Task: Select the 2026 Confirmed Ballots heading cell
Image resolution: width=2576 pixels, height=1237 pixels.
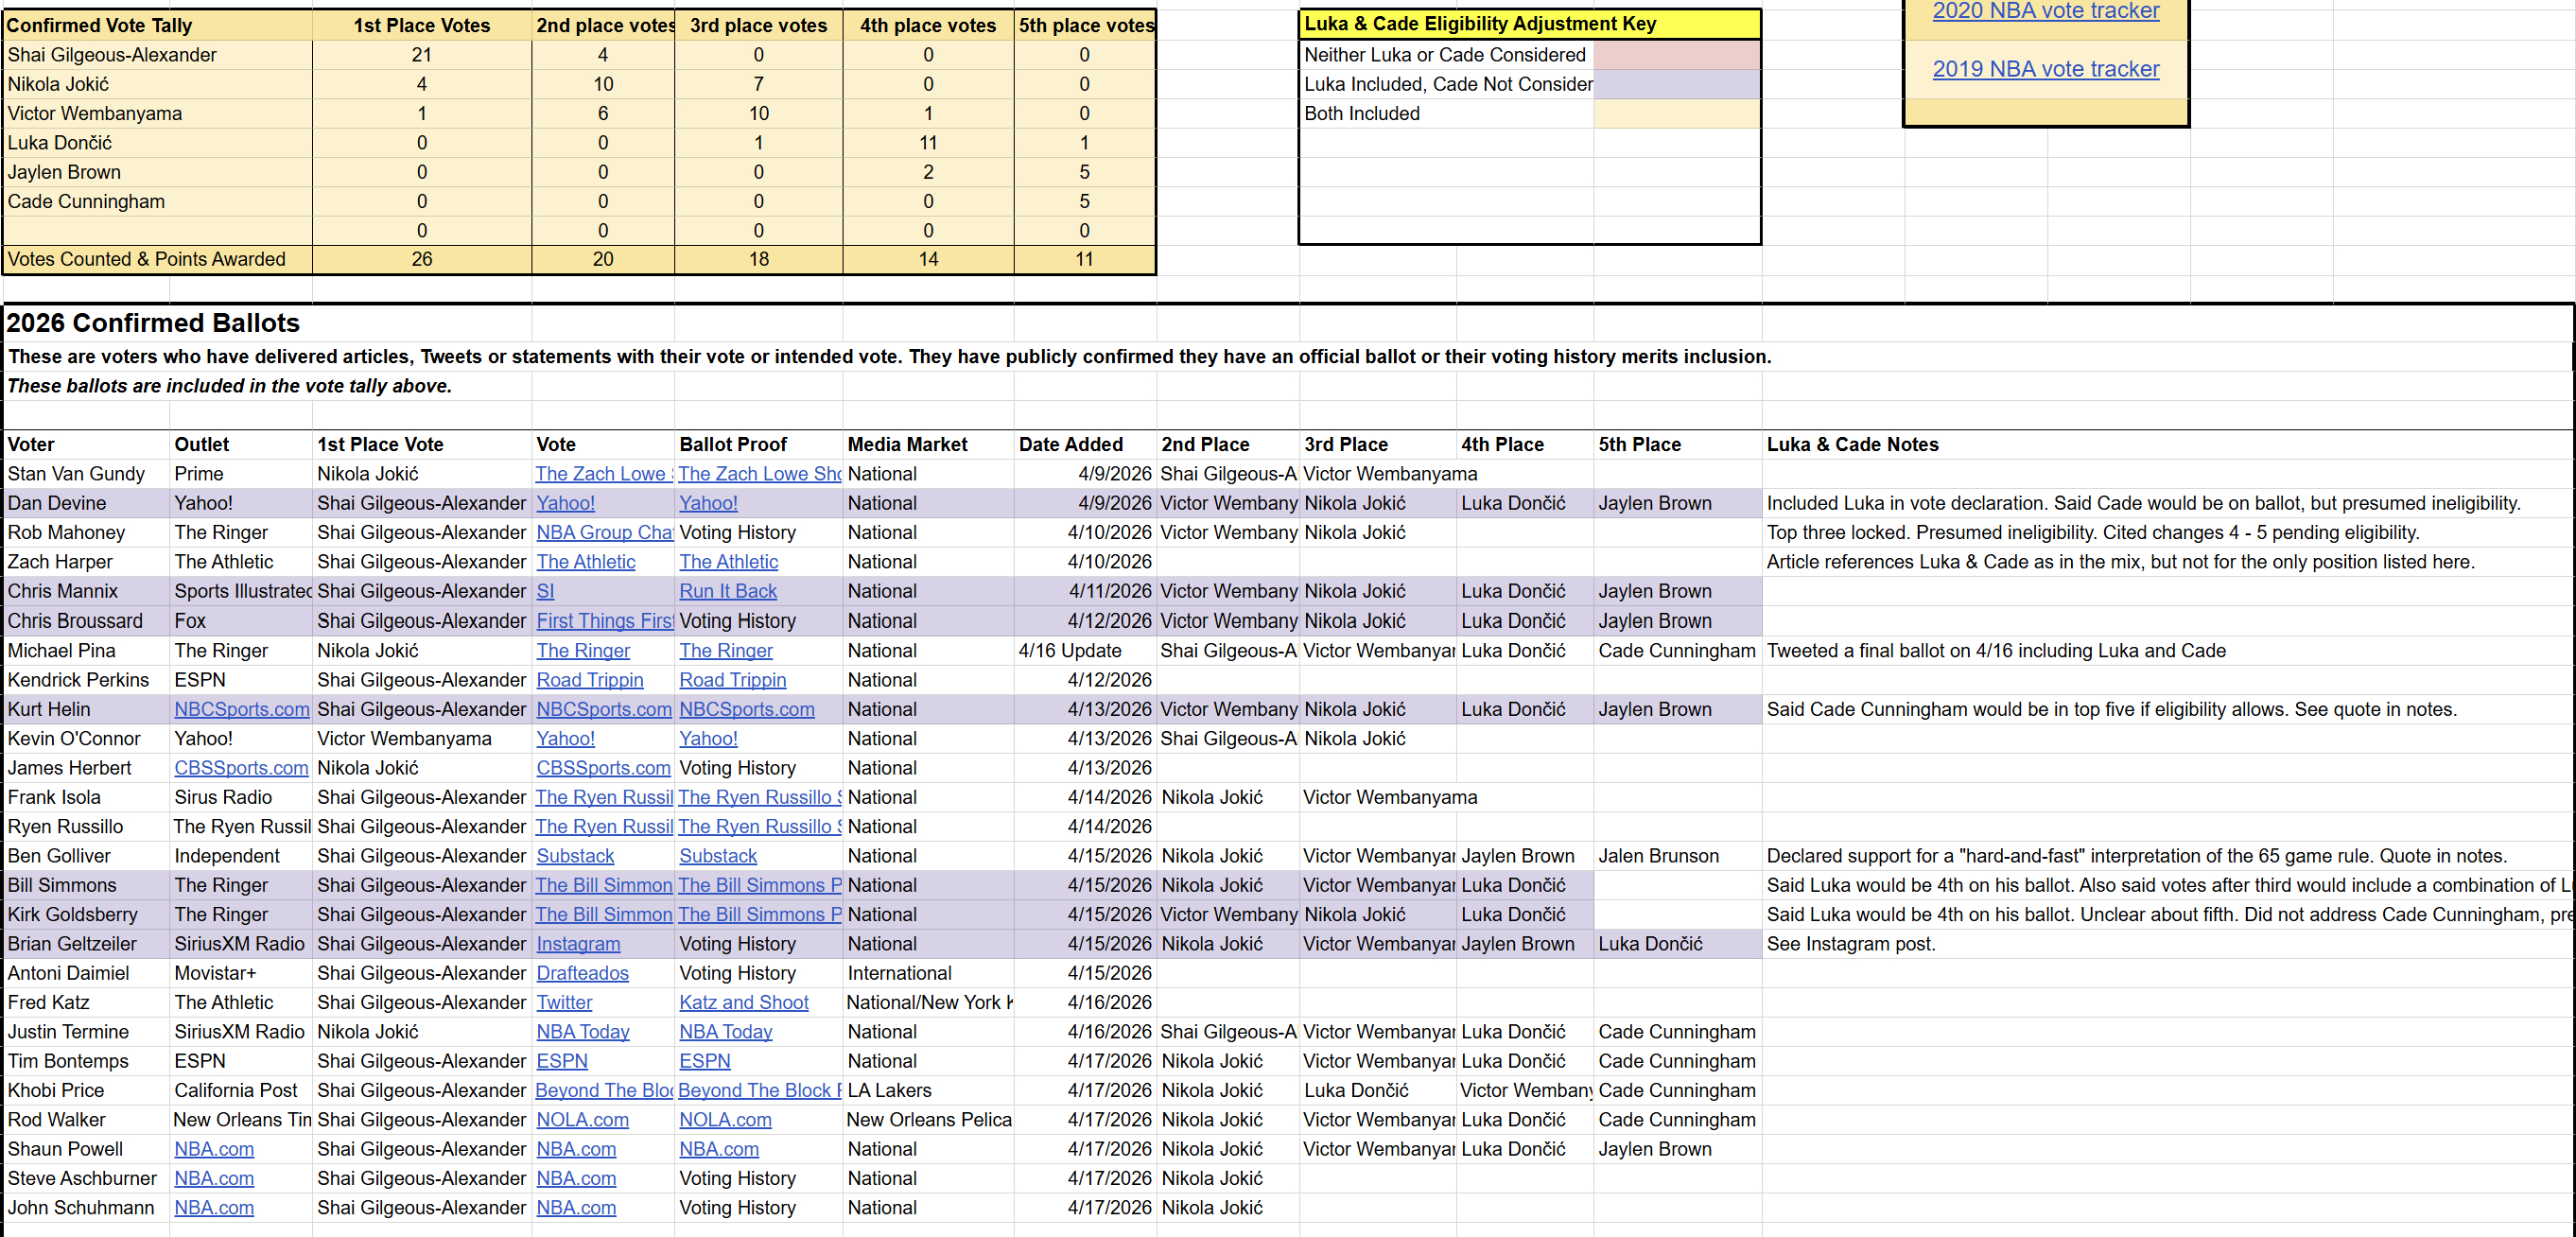Action: point(153,323)
